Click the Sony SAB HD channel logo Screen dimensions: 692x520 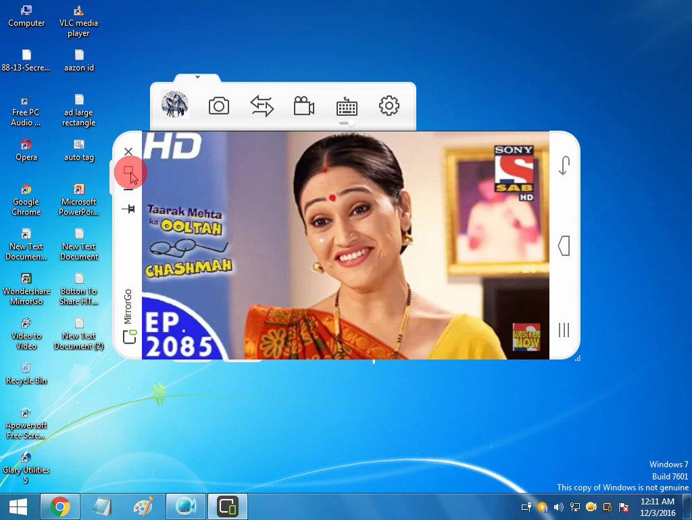pyautogui.click(x=514, y=173)
